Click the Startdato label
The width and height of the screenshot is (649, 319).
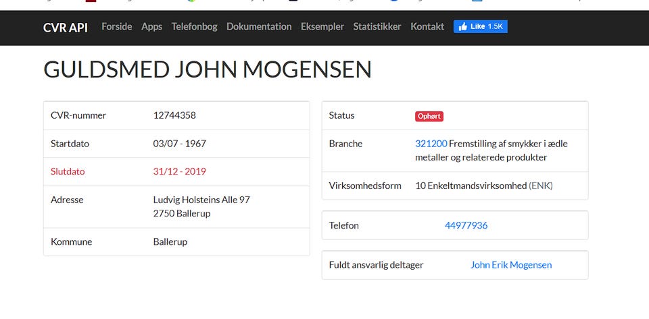[x=70, y=144]
